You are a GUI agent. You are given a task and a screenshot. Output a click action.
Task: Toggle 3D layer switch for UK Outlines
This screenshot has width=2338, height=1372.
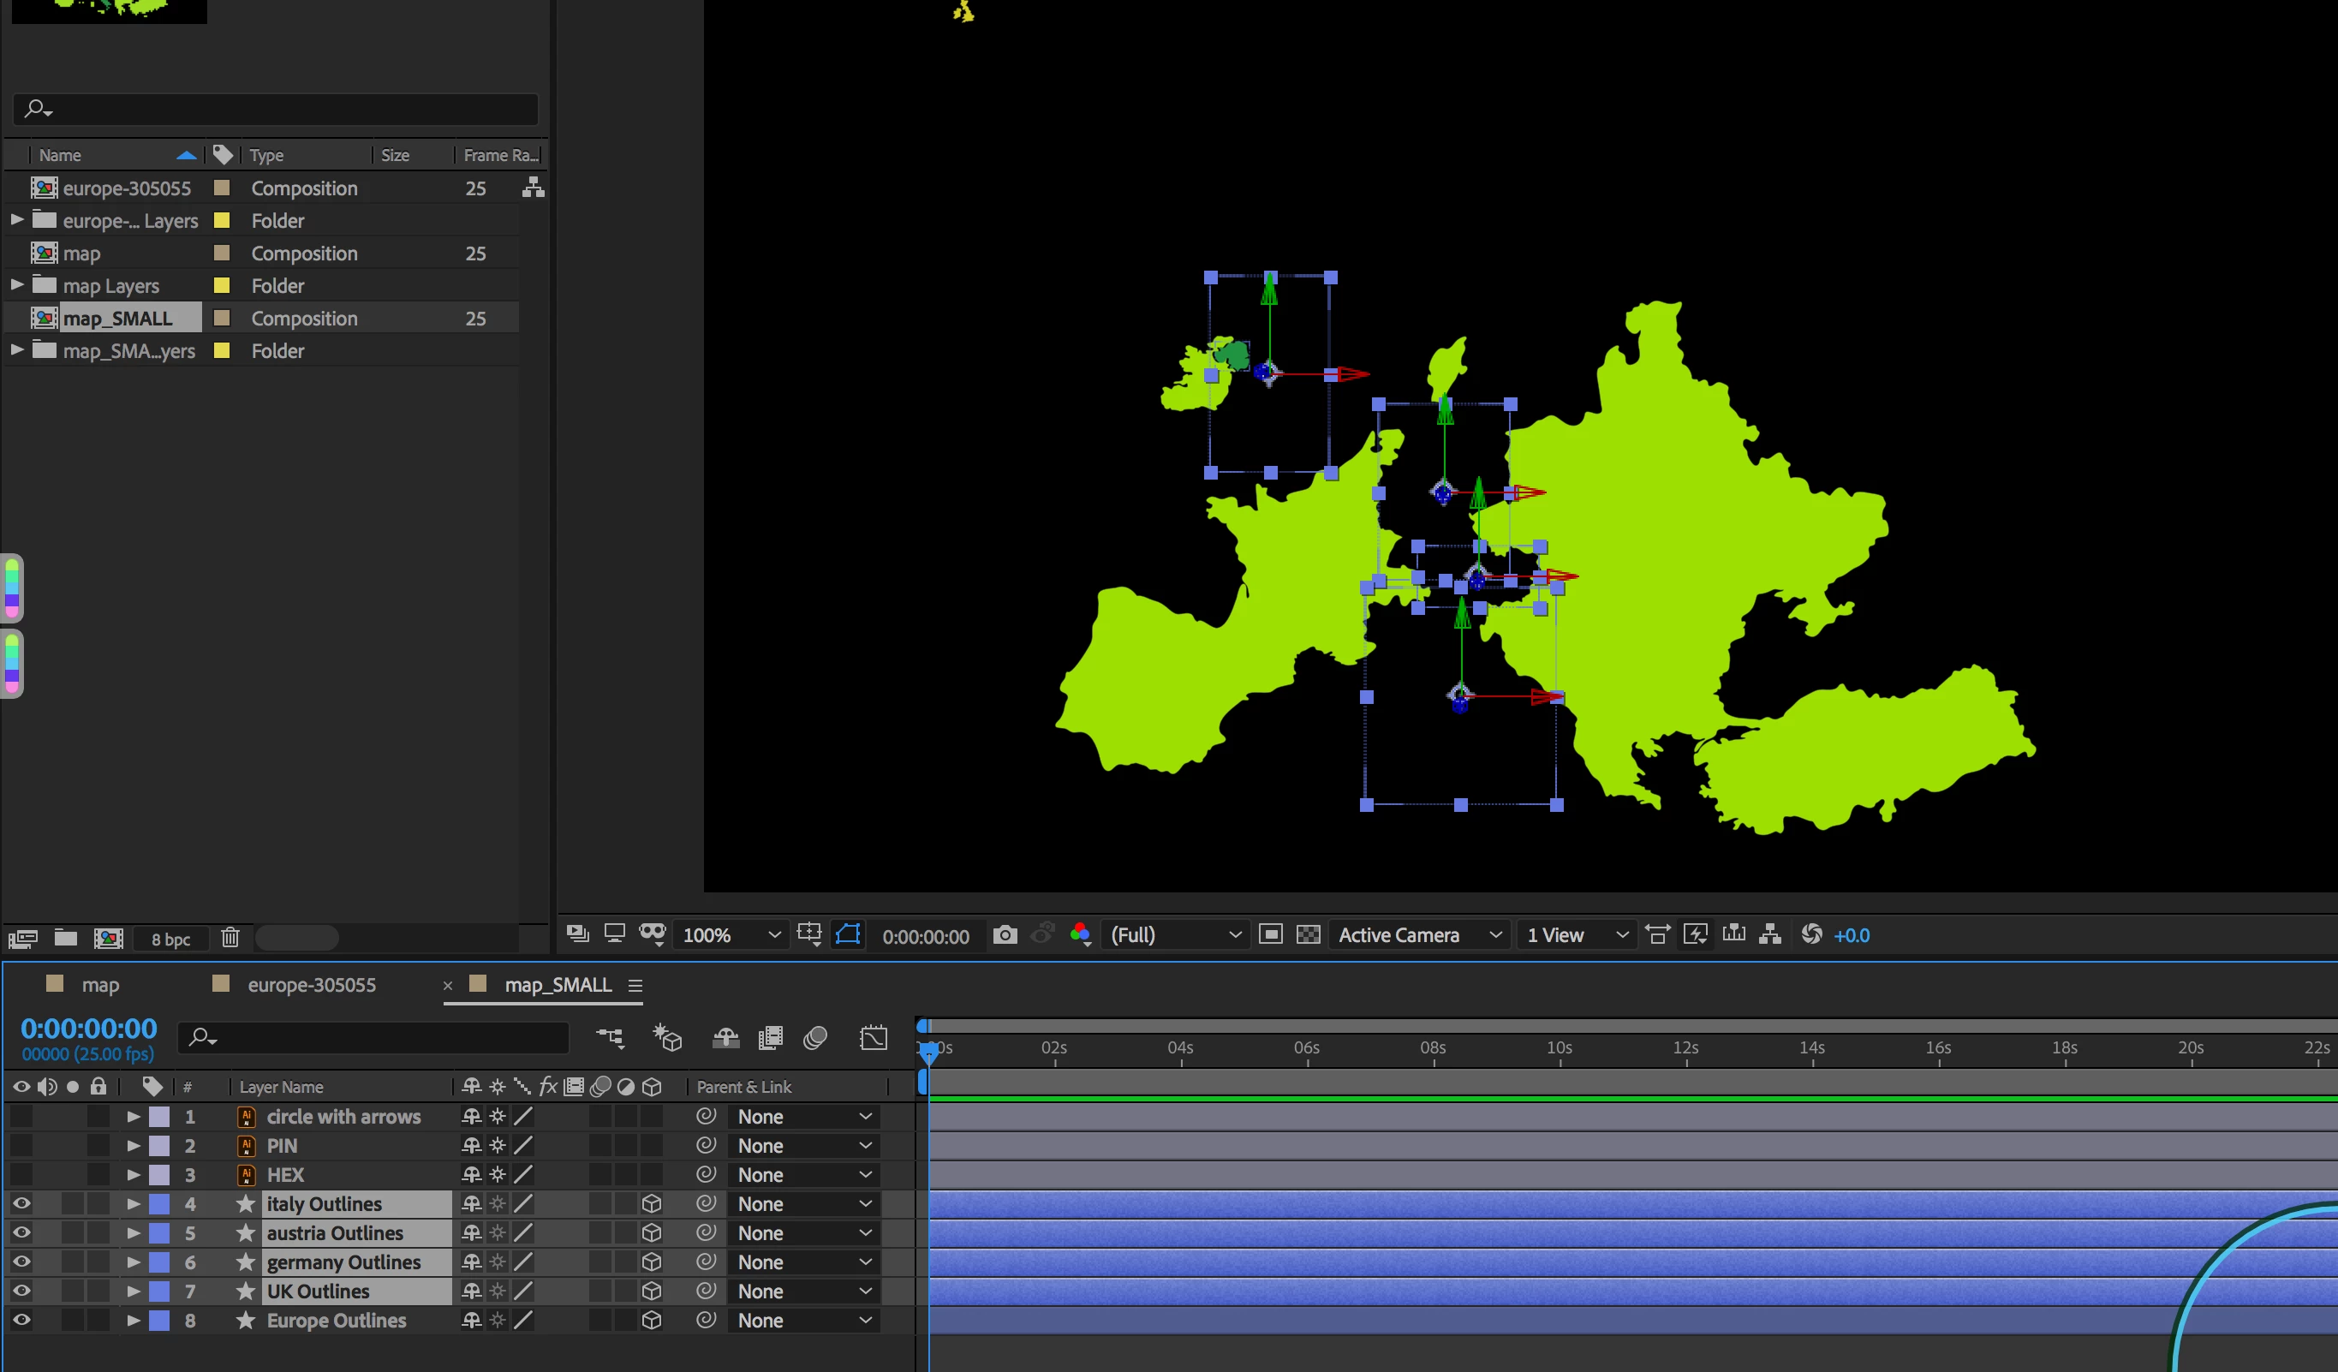(x=651, y=1291)
